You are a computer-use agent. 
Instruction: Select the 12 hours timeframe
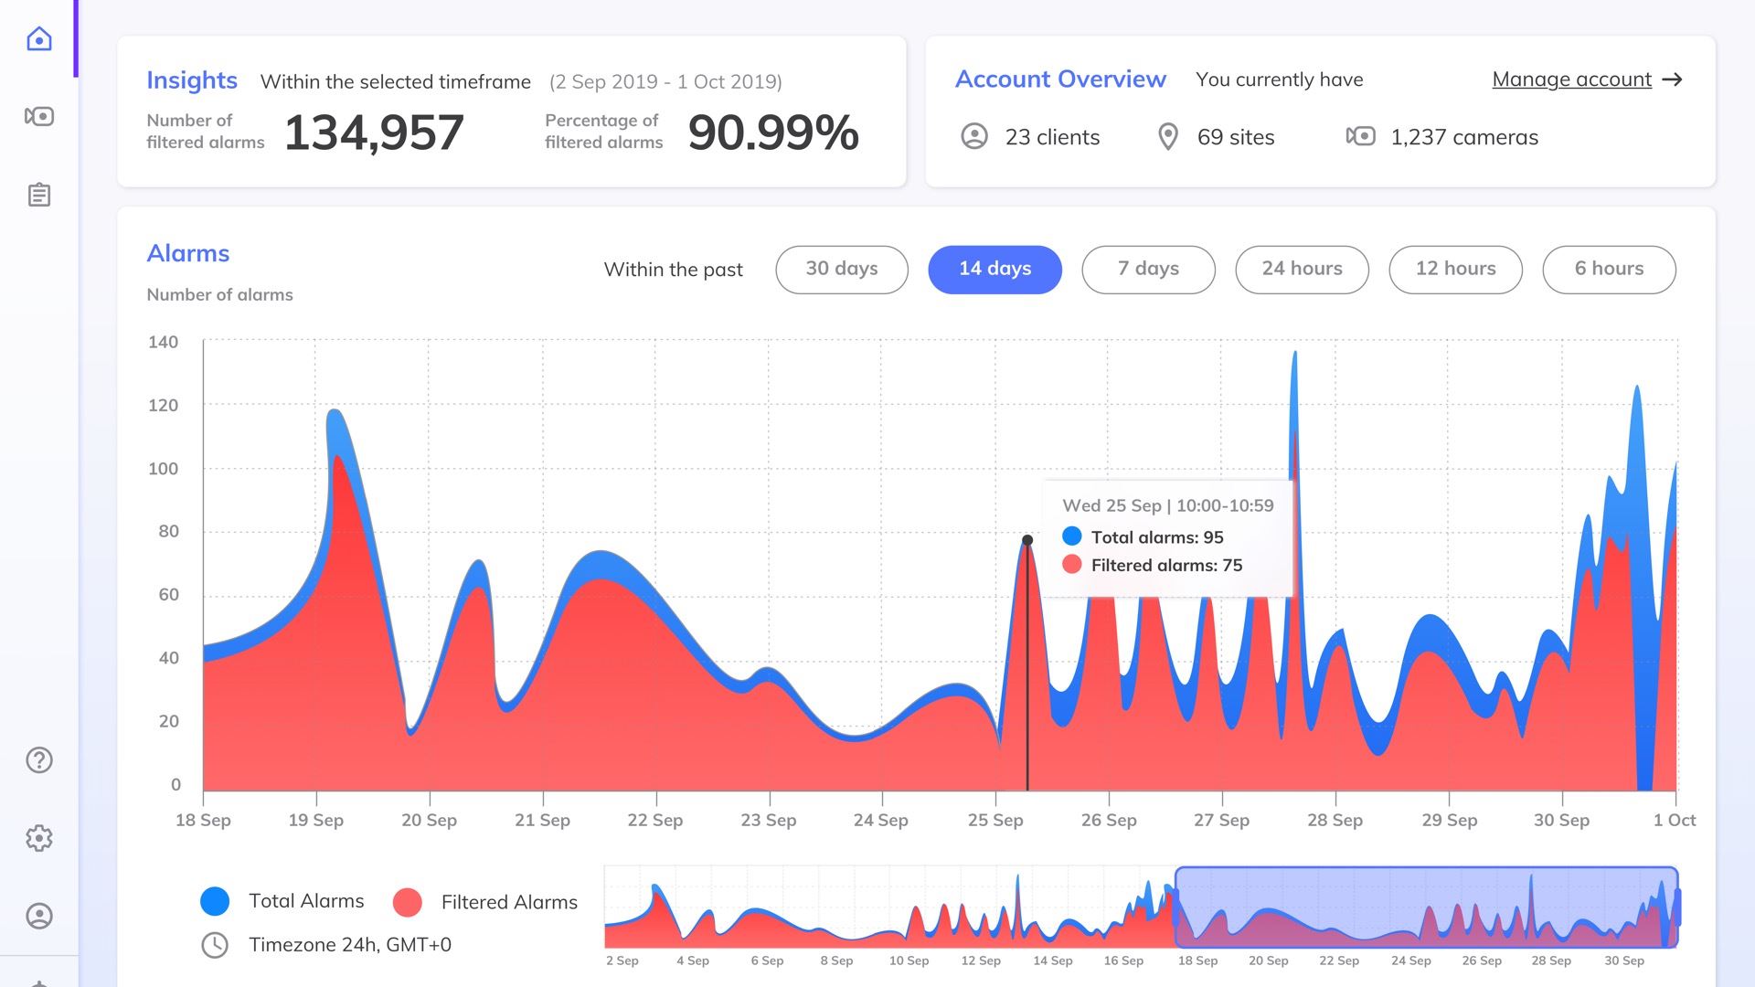pyautogui.click(x=1455, y=269)
